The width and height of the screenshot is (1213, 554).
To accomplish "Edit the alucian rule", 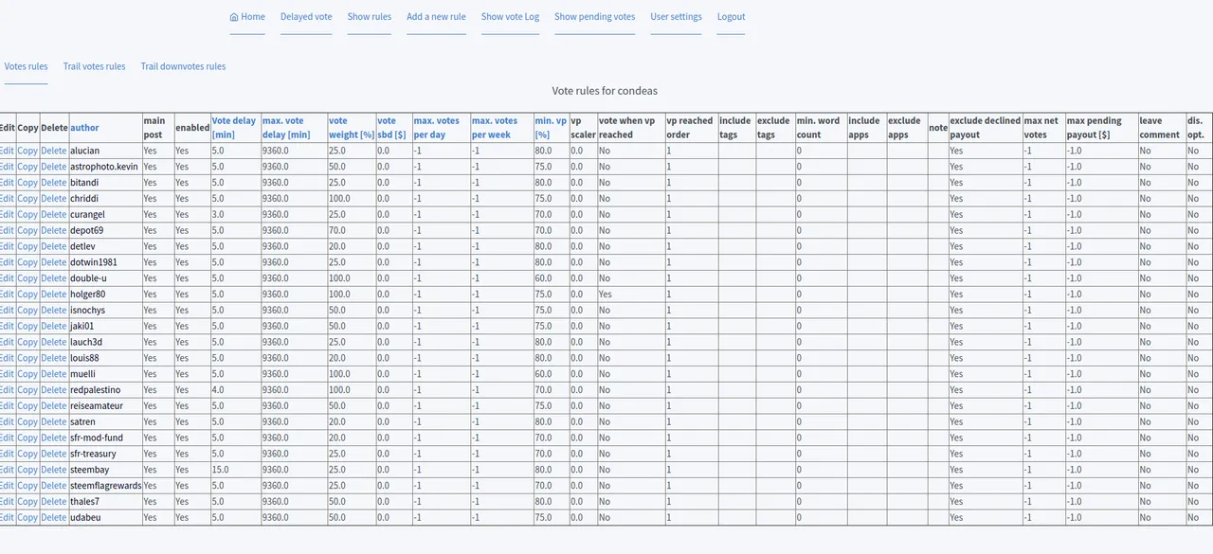I will [x=7, y=151].
